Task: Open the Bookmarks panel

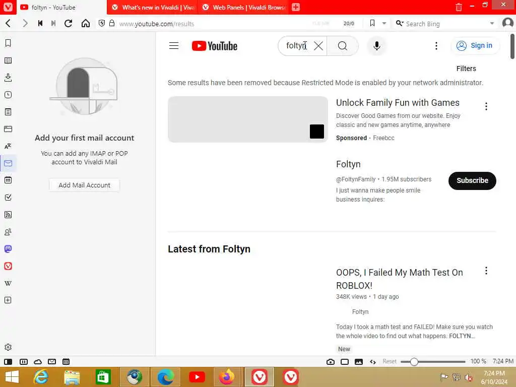Action: [8, 43]
